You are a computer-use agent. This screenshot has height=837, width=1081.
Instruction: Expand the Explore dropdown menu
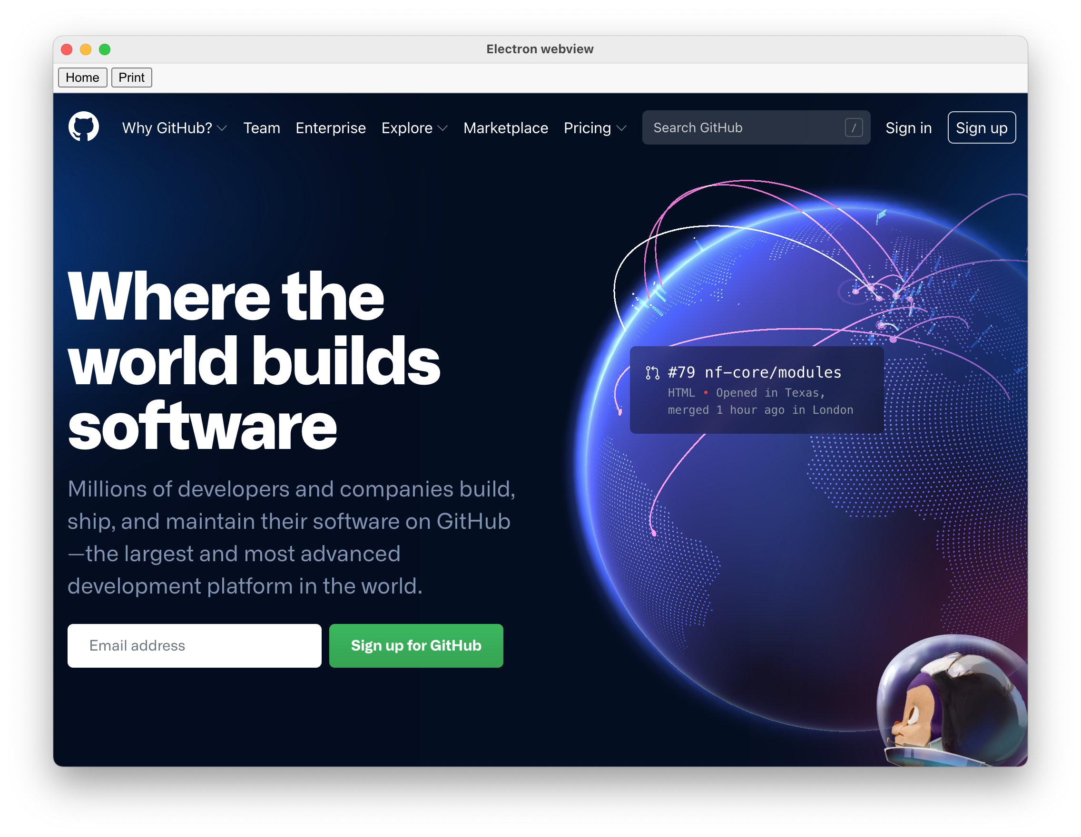click(414, 128)
